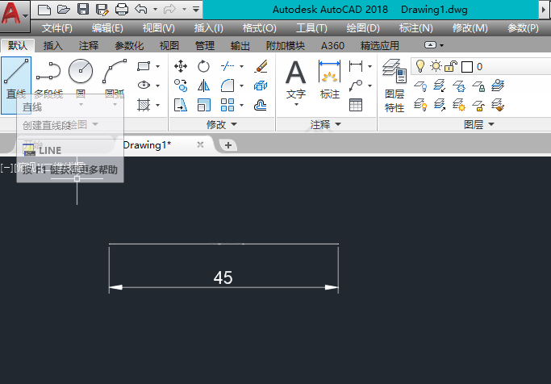
Task: Select the Array tool
Action: (227, 105)
